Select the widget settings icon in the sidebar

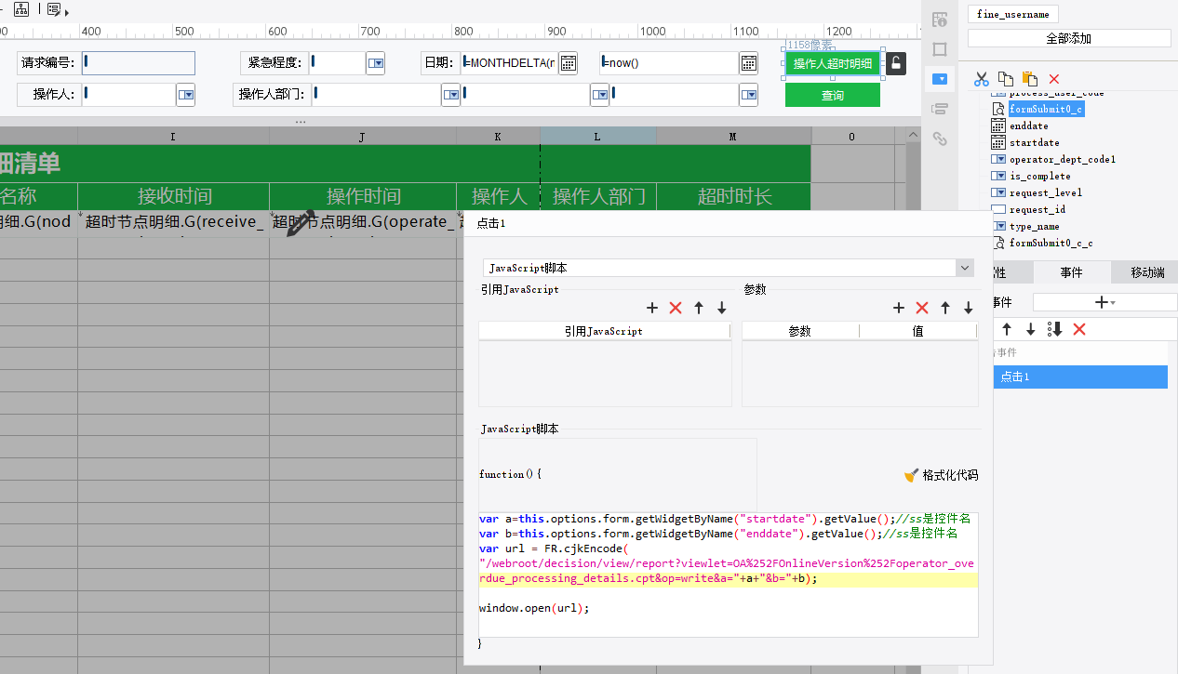(x=942, y=79)
